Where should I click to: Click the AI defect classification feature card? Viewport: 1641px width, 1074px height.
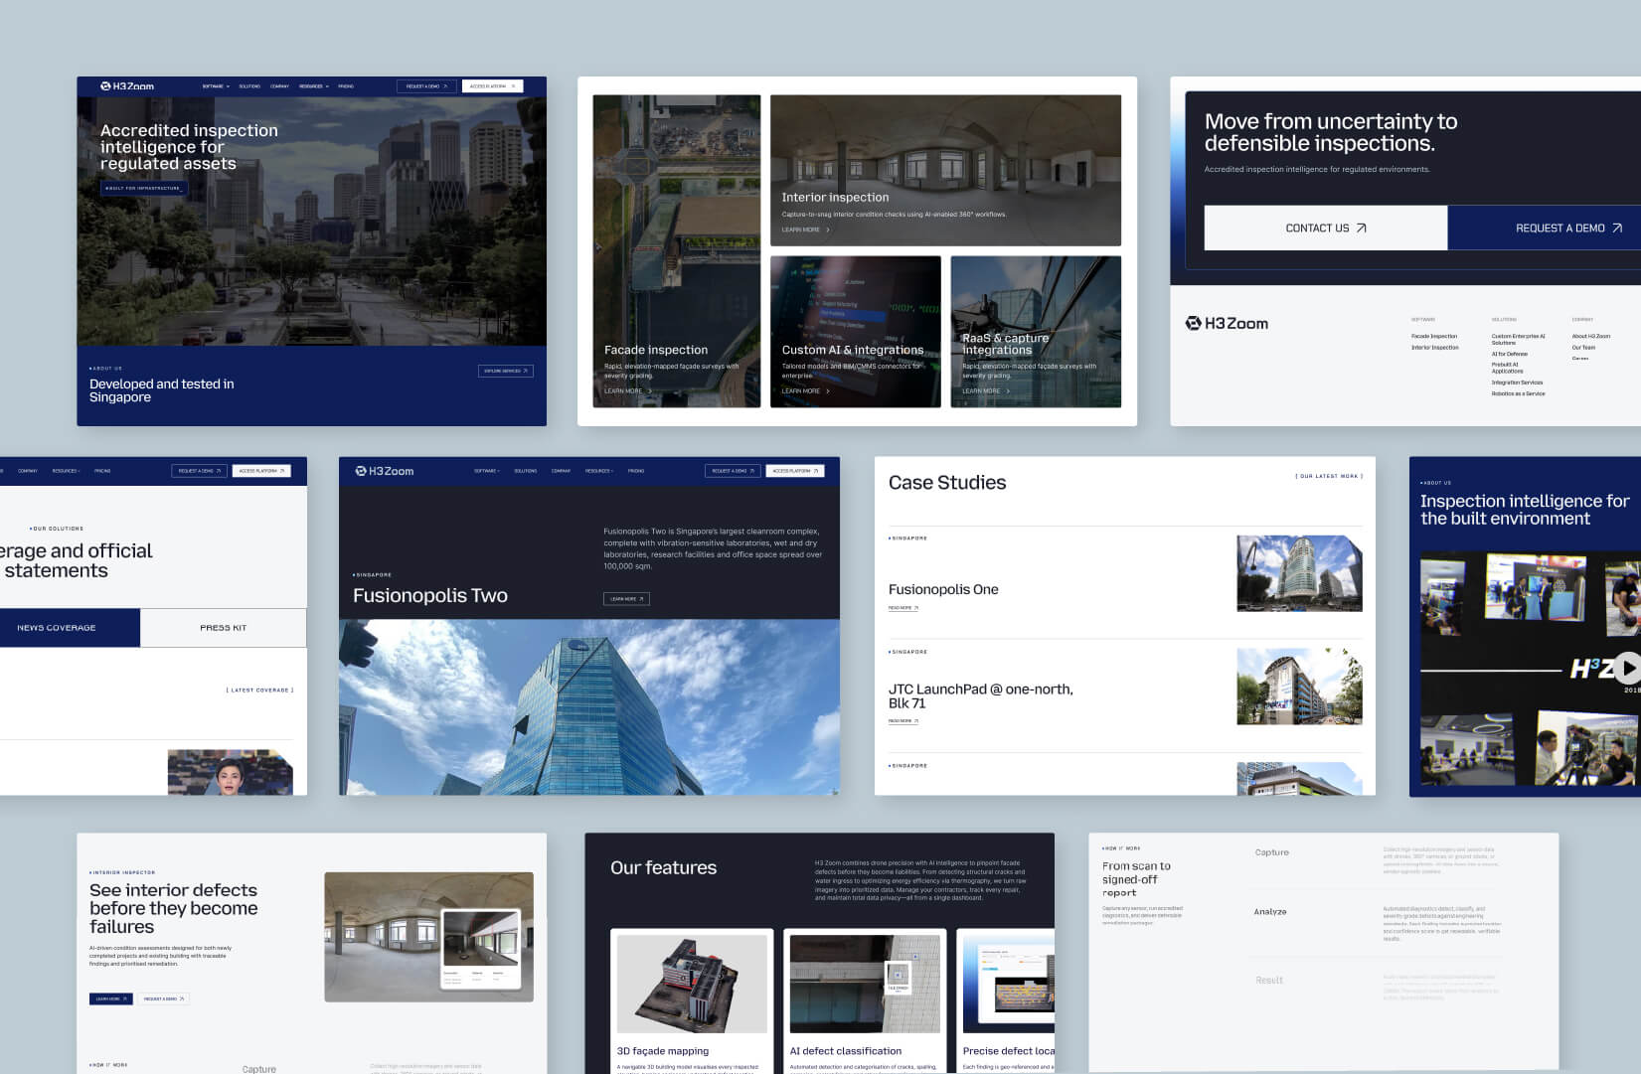[x=865, y=1001]
